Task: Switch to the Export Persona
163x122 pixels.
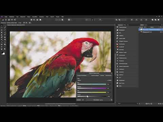Action: pos(15,20)
